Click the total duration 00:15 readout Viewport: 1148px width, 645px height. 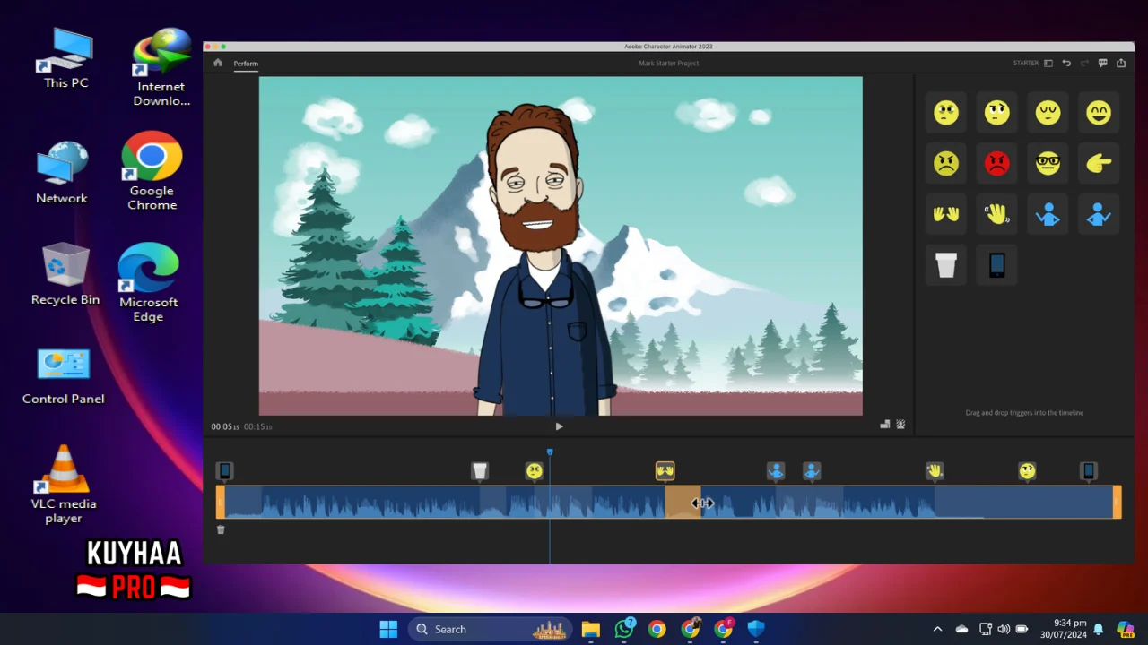[258, 426]
